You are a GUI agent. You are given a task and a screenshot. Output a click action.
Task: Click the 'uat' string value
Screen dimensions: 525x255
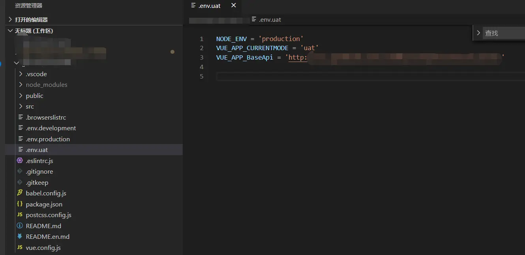(x=309, y=48)
